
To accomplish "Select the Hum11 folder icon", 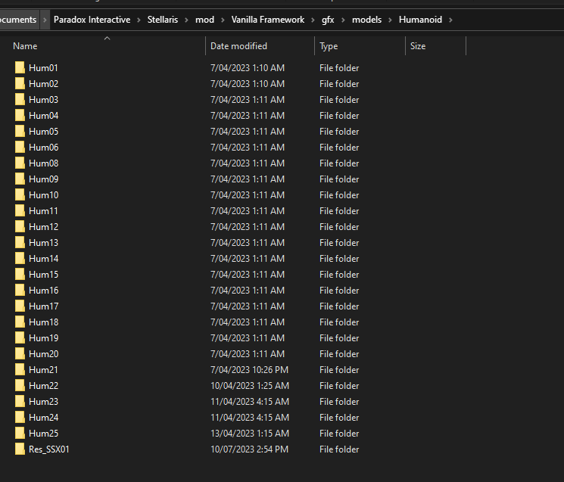I will [x=20, y=210].
